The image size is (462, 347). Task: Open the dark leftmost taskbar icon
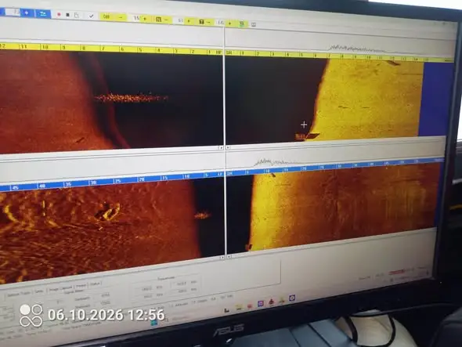pos(226,310)
